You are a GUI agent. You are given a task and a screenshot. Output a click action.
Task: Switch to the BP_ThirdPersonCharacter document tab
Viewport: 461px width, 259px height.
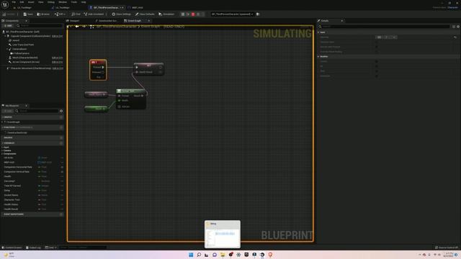[x=106, y=8]
